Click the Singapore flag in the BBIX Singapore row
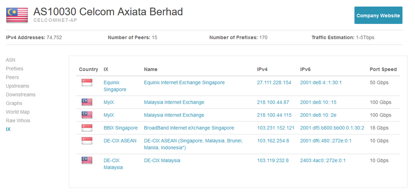The width and height of the screenshot is (415, 195). tap(87, 128)
